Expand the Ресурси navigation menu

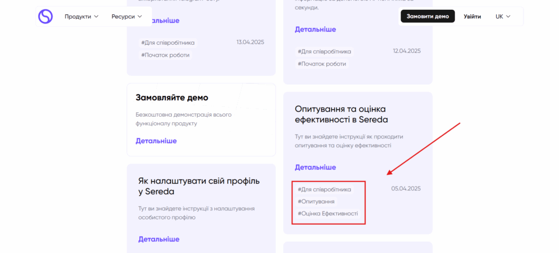127,16
